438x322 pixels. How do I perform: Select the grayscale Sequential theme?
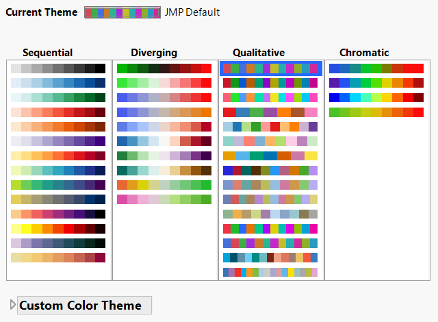coord(58,69)
